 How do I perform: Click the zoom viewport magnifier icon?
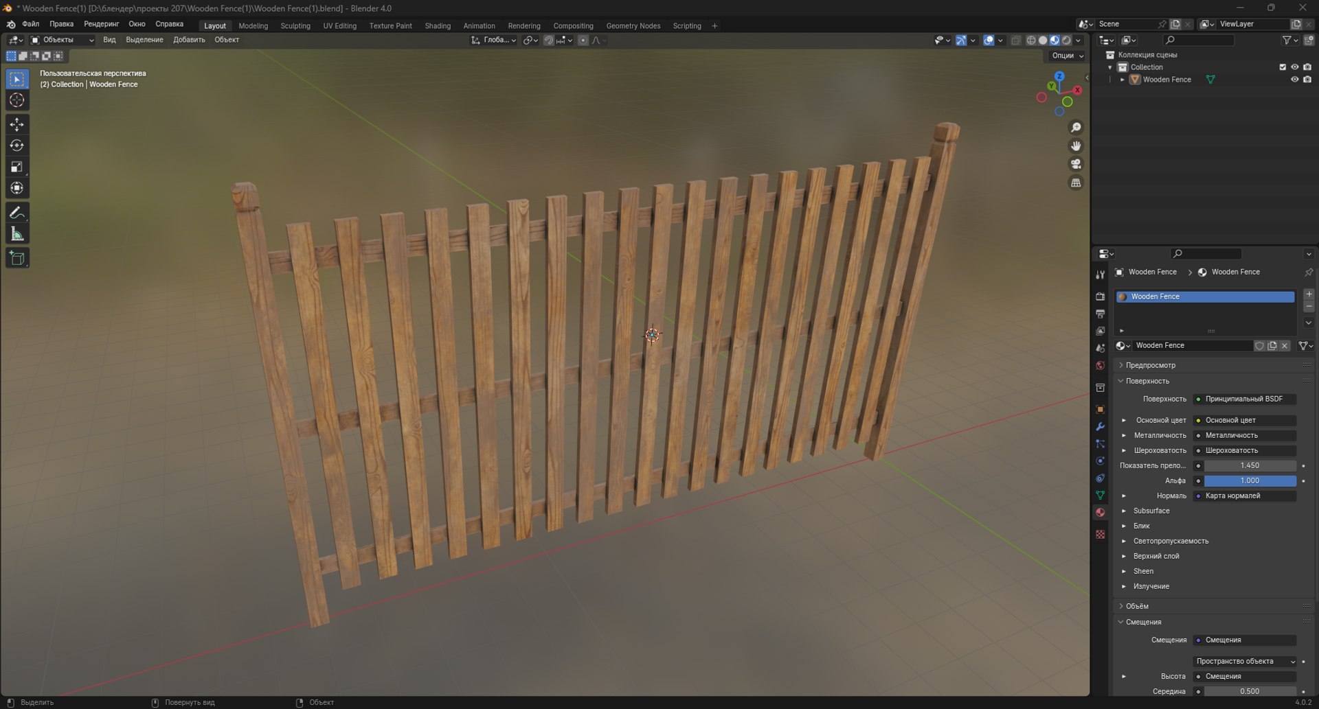(1076, 128)
